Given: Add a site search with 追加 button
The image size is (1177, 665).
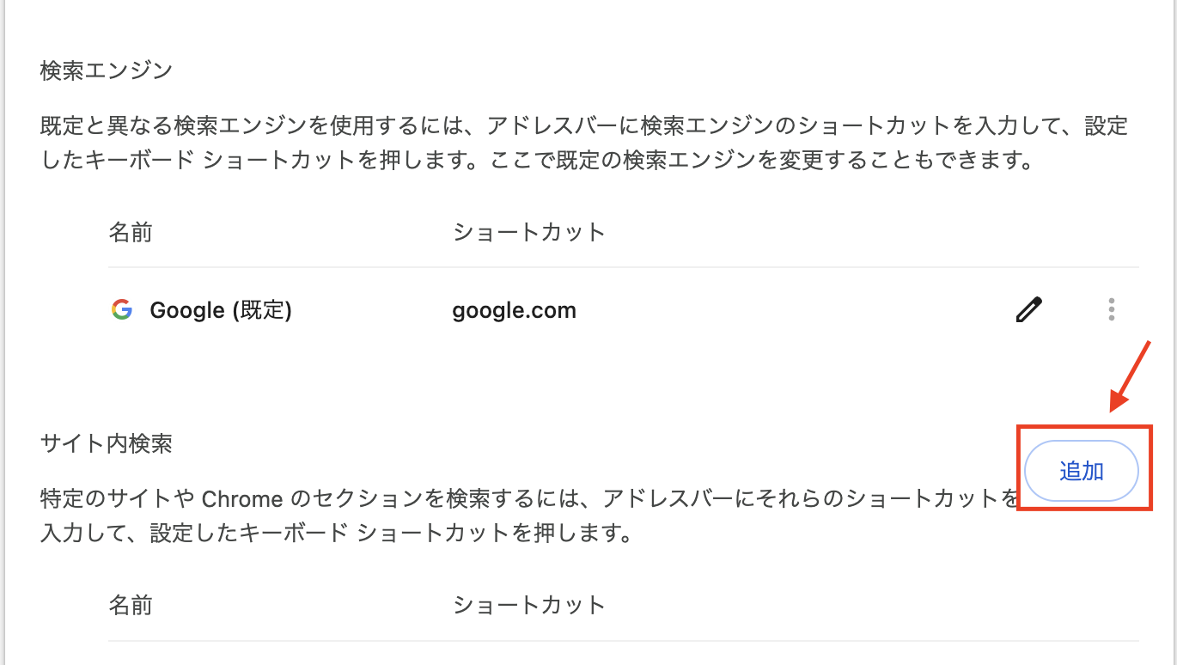Looking at the screenshot, I should coord(1082,471).
